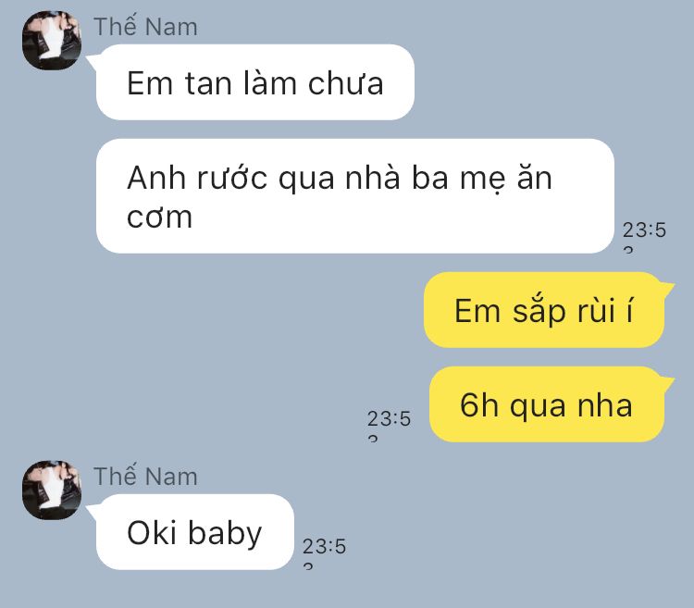The width and height of the screenshot is (694, 608).
Task: Select the "Em tan làm chưa" message bubble
Action: 255,82
